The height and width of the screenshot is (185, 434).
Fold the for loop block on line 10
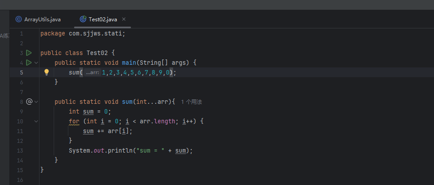(x=36, y=121)
